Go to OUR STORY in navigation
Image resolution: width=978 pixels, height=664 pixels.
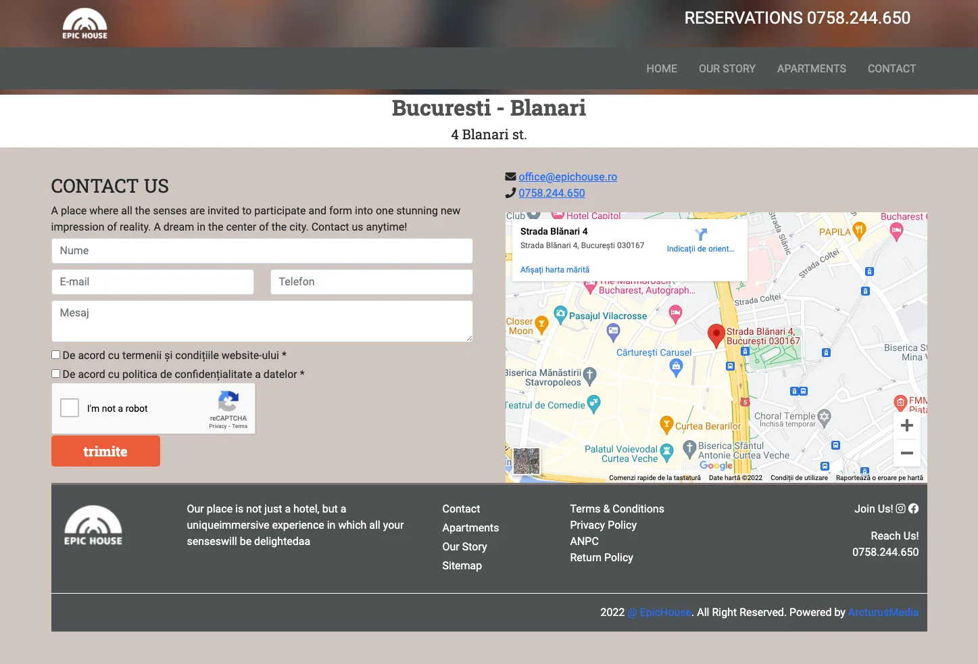coord(727,68)
